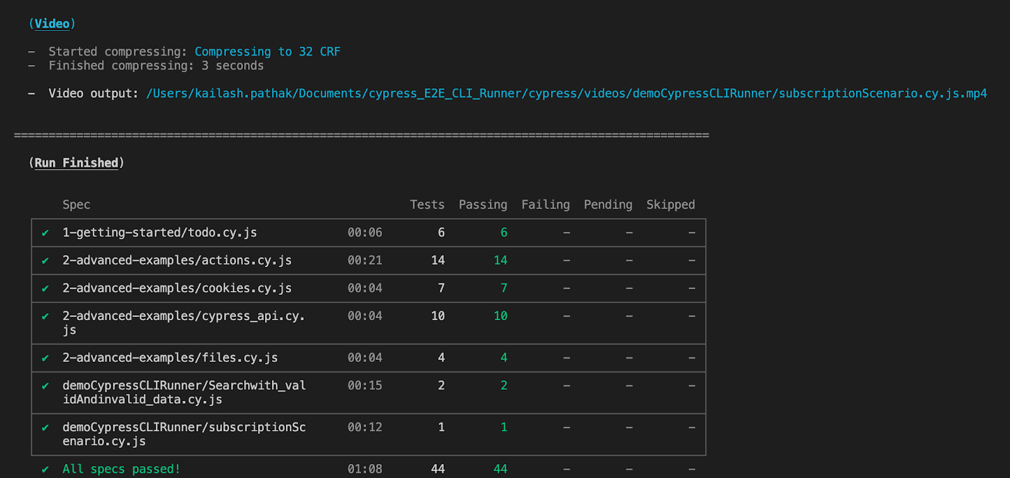
Task: Click the checkmark beside All specs passed!
Action: tap(45, 469)
